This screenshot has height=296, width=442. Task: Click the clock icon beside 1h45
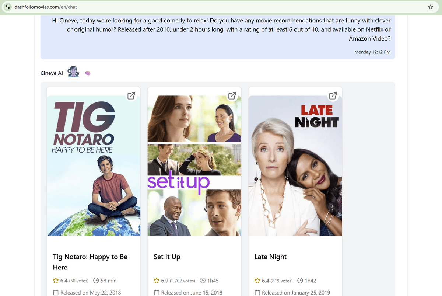coord(203,281)
